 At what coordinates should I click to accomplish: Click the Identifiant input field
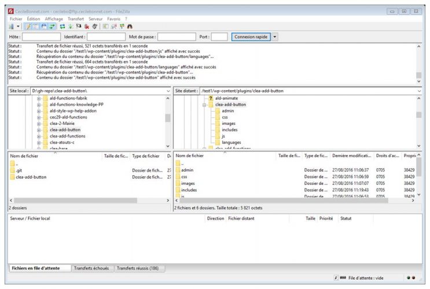[106, 37]
